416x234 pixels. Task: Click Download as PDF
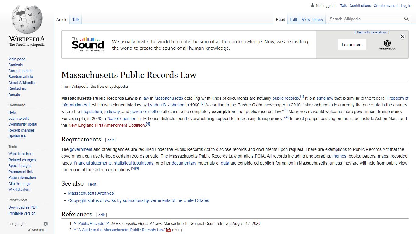click(23, 207)
